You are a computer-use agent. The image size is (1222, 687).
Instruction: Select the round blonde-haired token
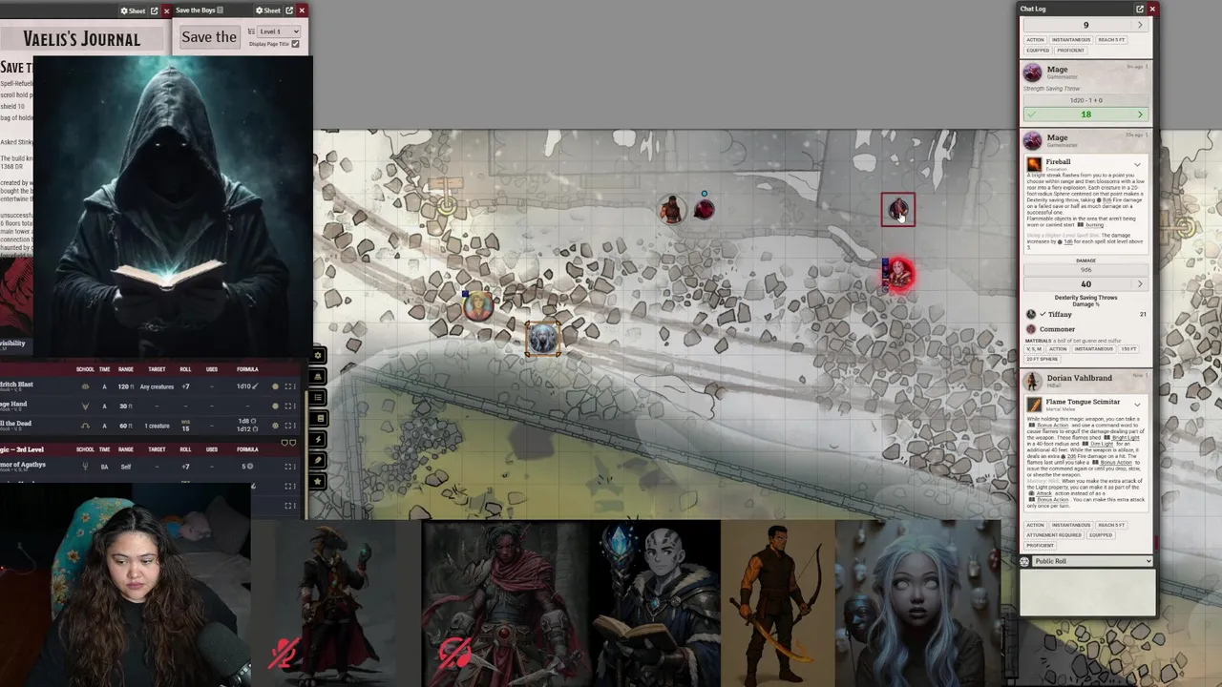[478, 305]
